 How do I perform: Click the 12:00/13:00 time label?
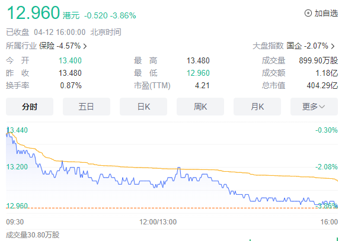[x=158, y=222]
